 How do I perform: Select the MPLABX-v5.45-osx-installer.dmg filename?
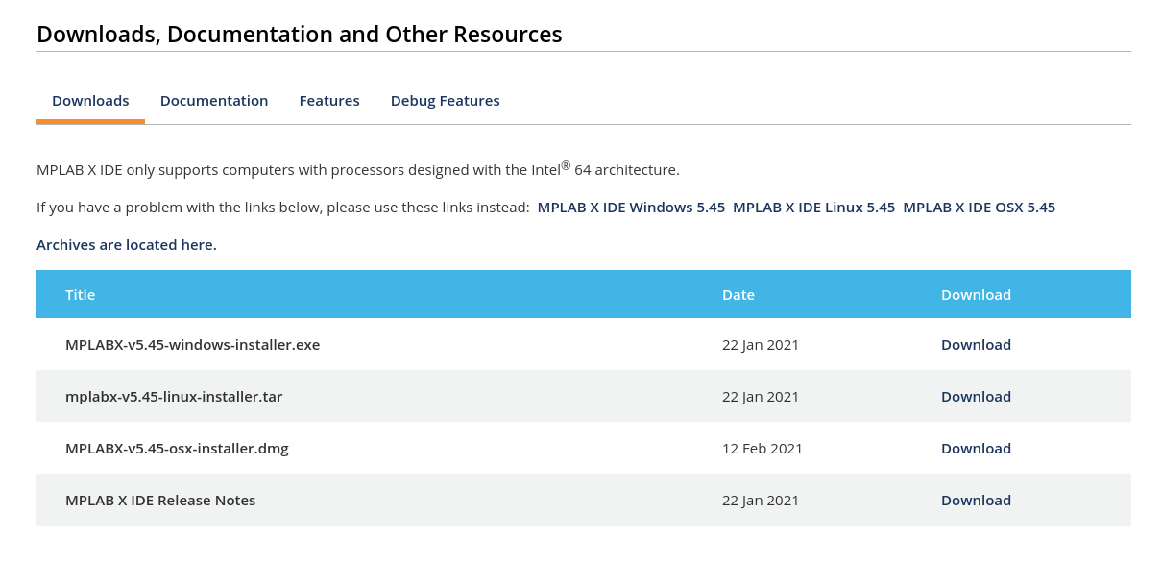pyautogui.click(x=177, y=448)
